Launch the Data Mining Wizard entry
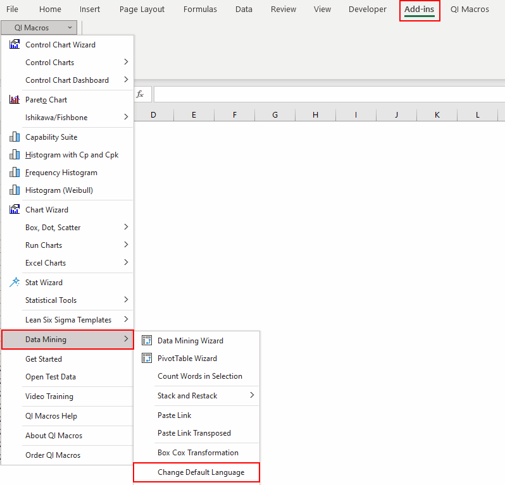This screenshot has width=505, height=485. click(x=196, y=340)
